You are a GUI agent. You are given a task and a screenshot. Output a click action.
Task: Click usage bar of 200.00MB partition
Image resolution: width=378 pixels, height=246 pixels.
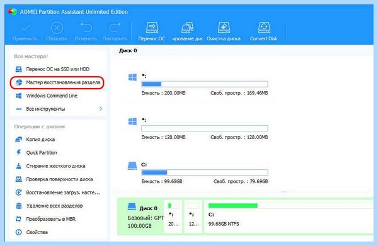(x=205, y=84)
